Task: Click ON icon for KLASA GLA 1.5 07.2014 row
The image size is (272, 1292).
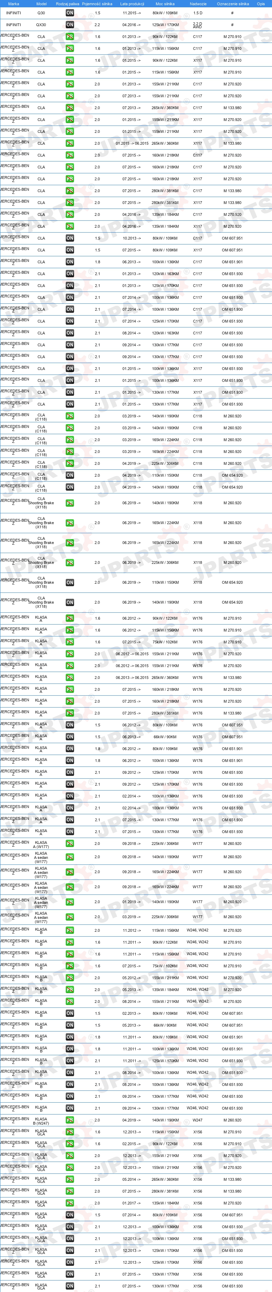Action: (x=70, y=1215)
